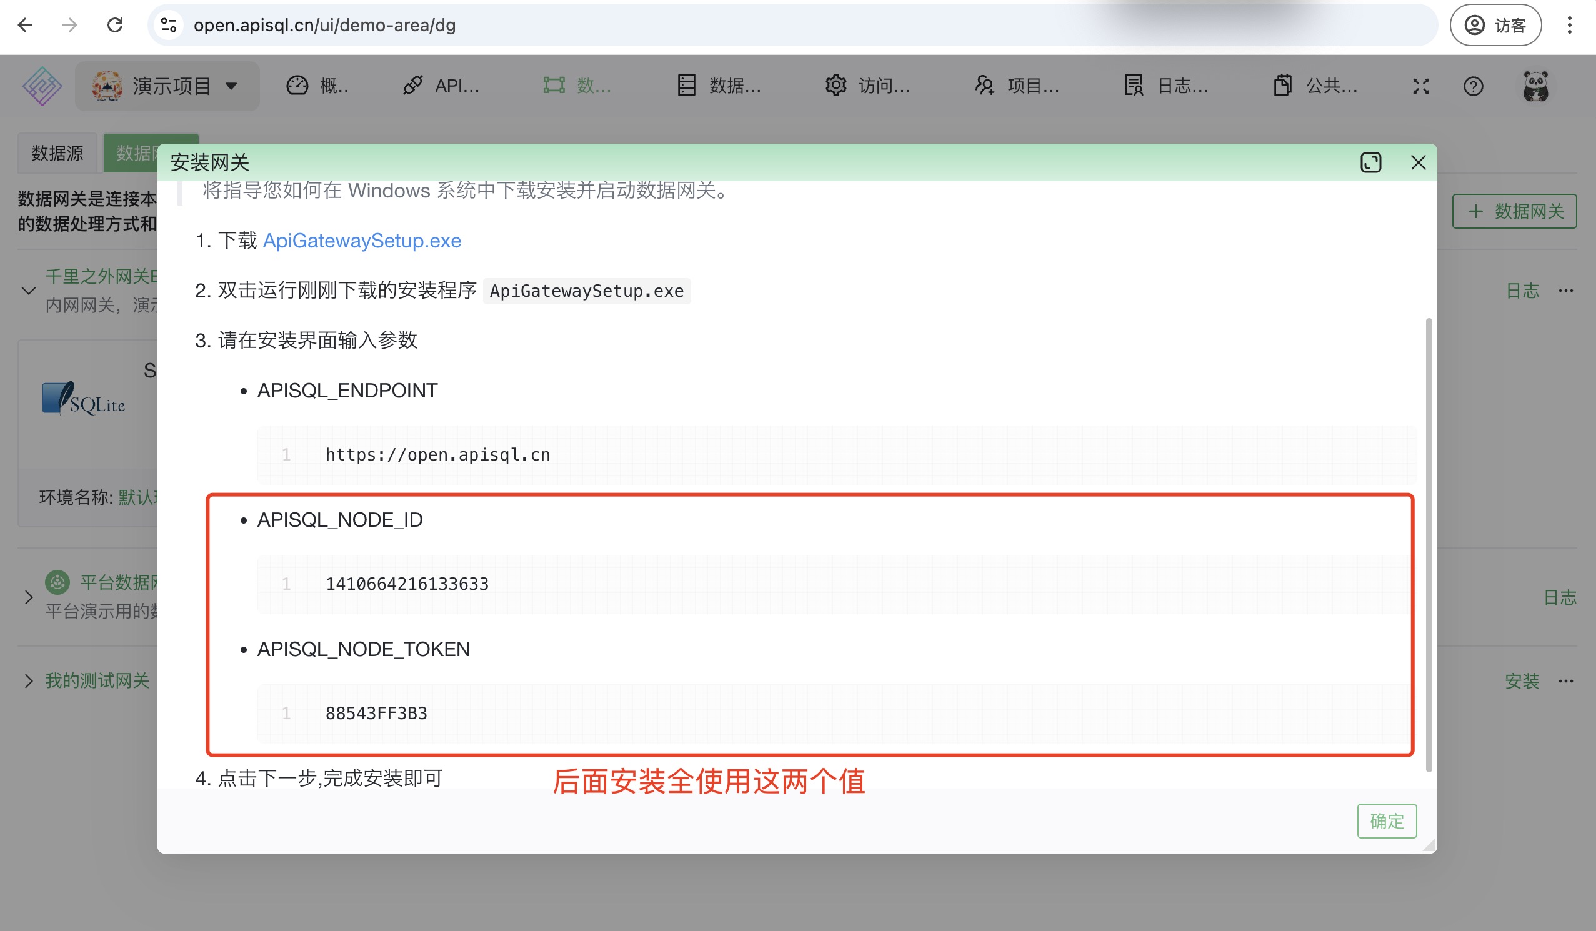
Task: Open the help question mark icon
Action: 1473,86
